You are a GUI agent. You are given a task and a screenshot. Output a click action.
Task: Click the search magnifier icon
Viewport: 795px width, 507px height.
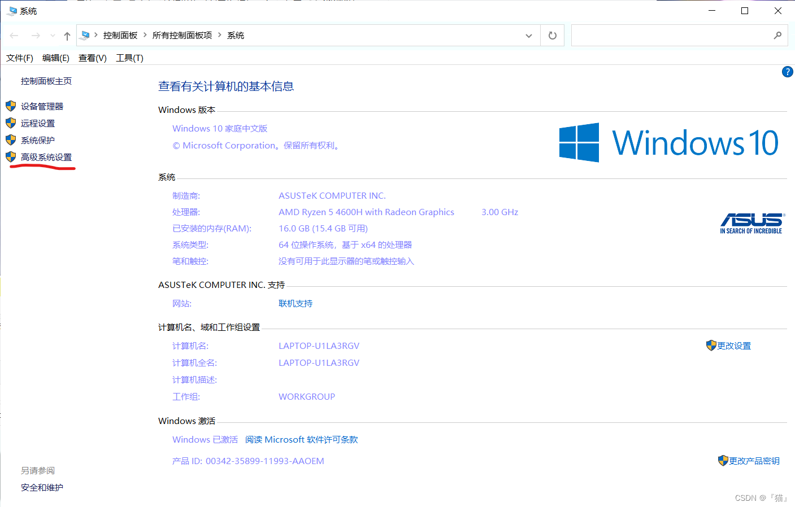(x=777, y=36)
